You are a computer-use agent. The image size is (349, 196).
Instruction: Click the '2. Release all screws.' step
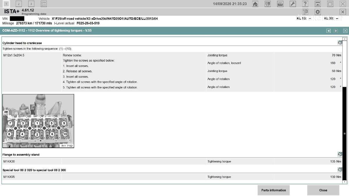tap(77, 71)
